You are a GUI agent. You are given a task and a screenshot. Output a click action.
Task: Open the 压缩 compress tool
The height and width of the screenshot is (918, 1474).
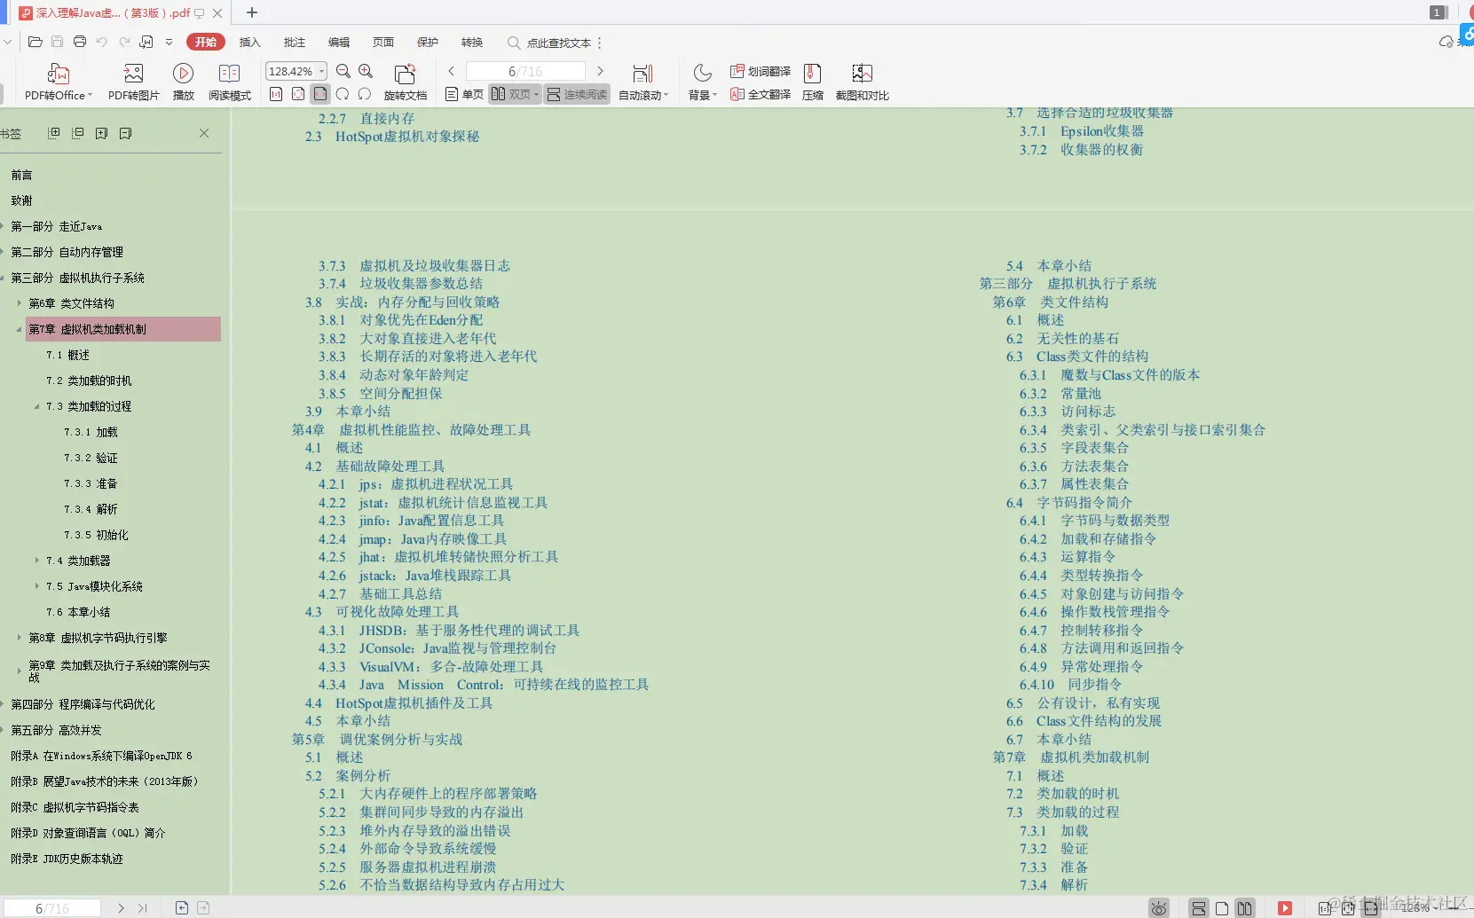812,80
